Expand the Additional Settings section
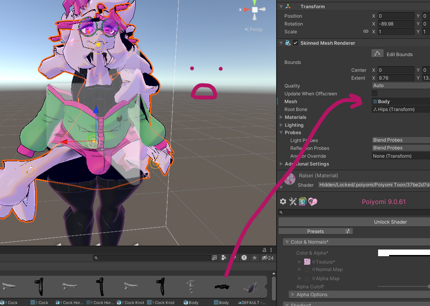Image resolution: width=430 pixels, height=306 pixels. coord(281,164)
